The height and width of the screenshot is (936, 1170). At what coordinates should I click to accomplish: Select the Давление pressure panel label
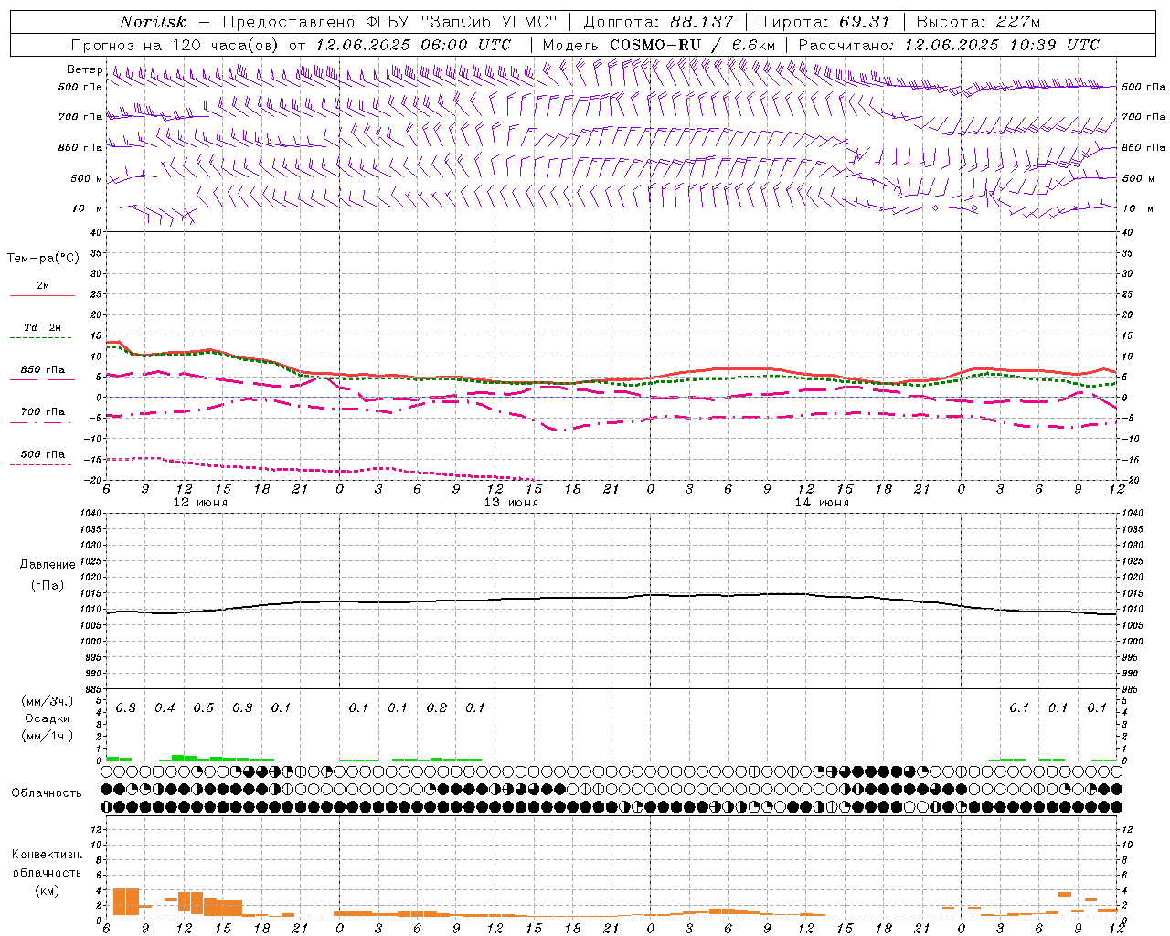(x=47, y=565)
